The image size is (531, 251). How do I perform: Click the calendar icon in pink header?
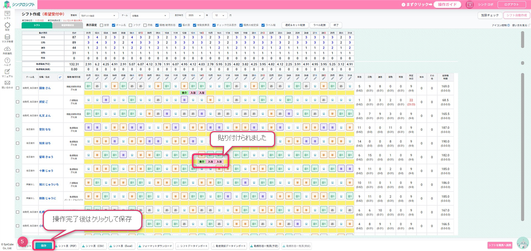pos(469,4)
